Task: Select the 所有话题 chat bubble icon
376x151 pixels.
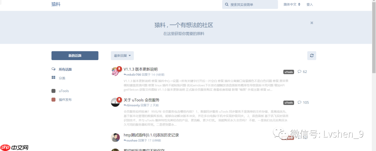Action: 54,69
